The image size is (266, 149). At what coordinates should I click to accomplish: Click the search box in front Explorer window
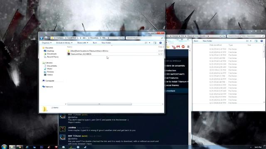(145, 38)
